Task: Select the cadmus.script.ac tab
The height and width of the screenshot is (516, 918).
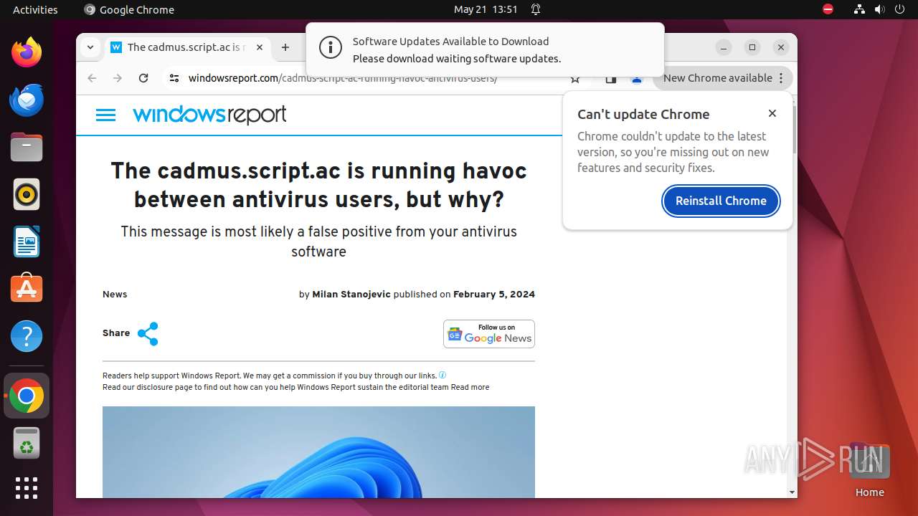Action: coord(186,47)
